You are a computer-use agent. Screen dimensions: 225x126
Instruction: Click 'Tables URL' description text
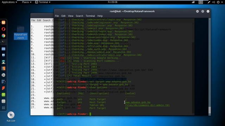click(x=97, y=105)
